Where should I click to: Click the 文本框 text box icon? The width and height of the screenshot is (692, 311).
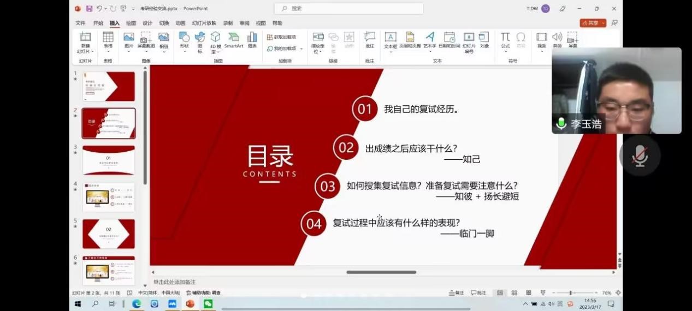coord(391,40)
